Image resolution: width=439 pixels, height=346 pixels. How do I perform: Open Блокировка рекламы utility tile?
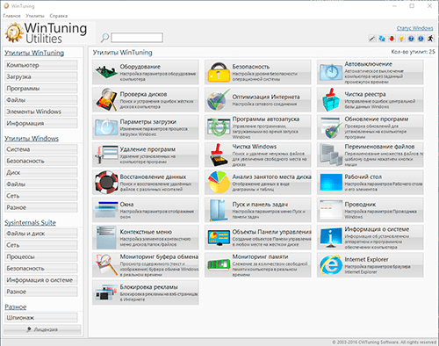(146, 292)
